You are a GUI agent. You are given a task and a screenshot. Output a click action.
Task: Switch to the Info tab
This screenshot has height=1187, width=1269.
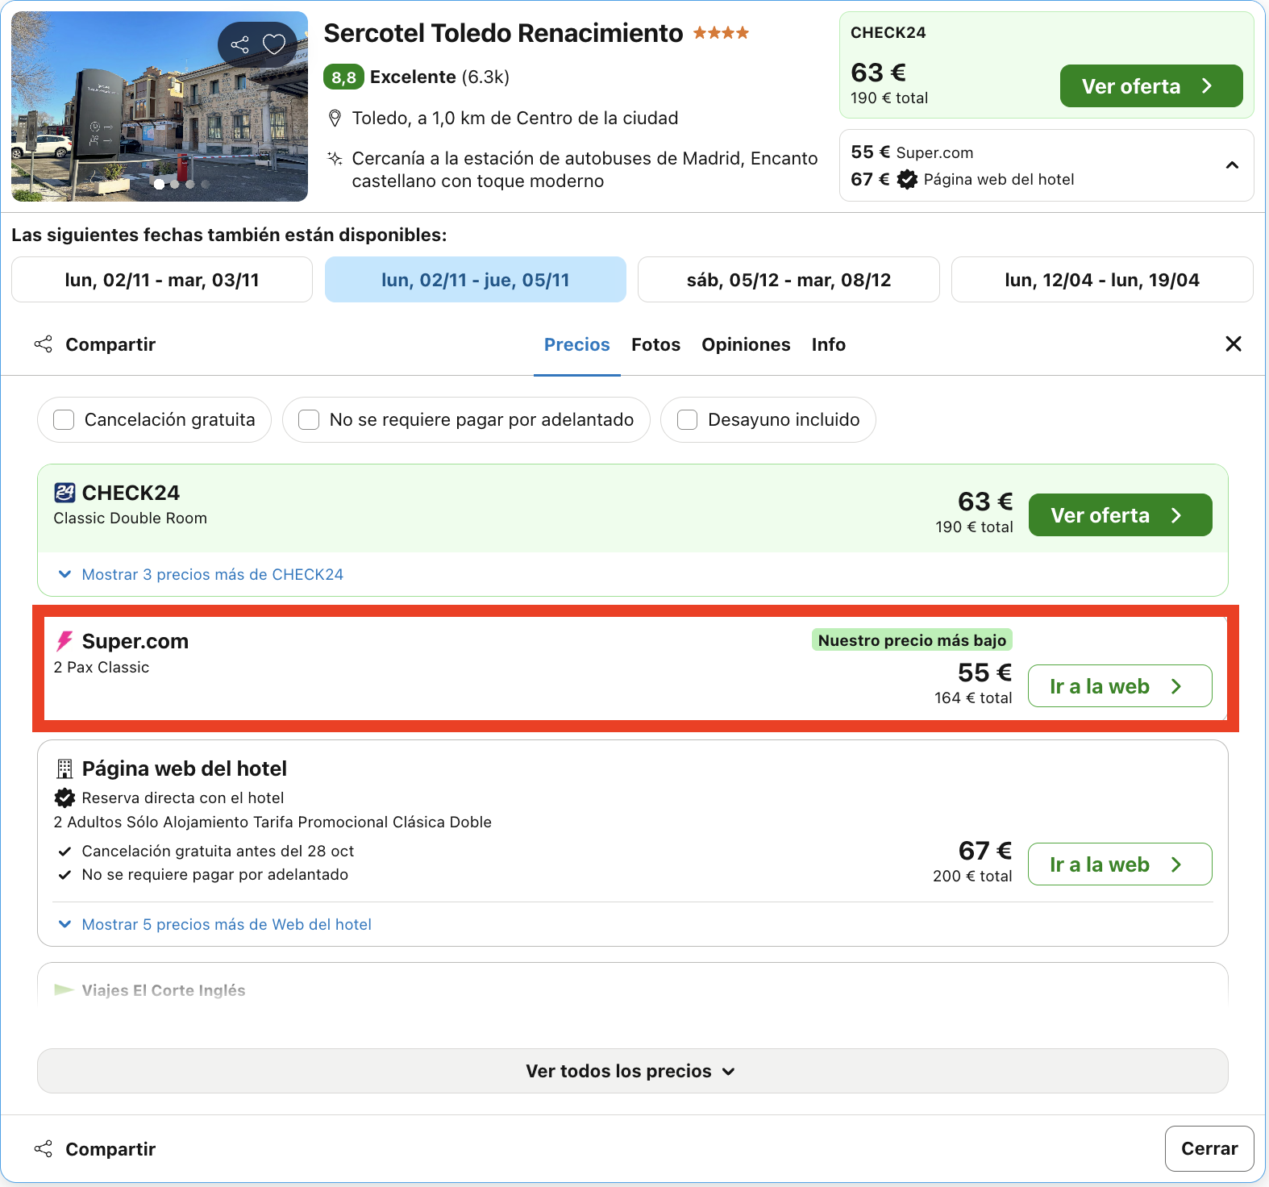[x=829, y=345]
